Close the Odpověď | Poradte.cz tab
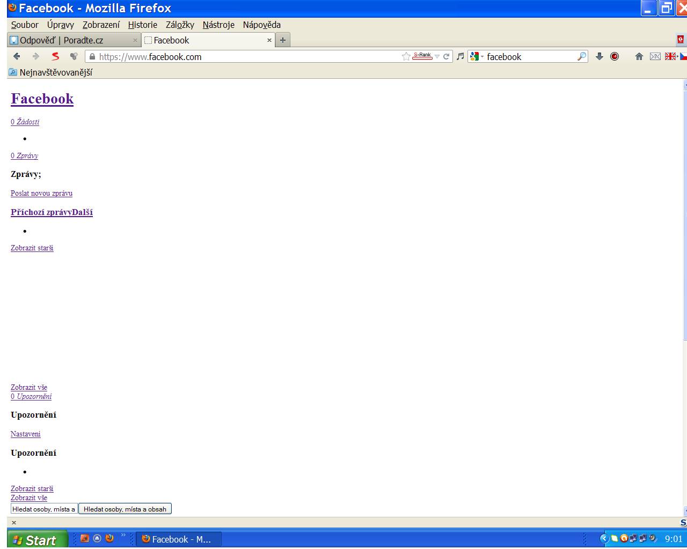 (135, 40)
